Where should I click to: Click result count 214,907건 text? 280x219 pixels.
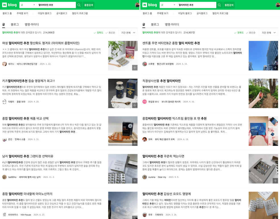click(189, 33)
